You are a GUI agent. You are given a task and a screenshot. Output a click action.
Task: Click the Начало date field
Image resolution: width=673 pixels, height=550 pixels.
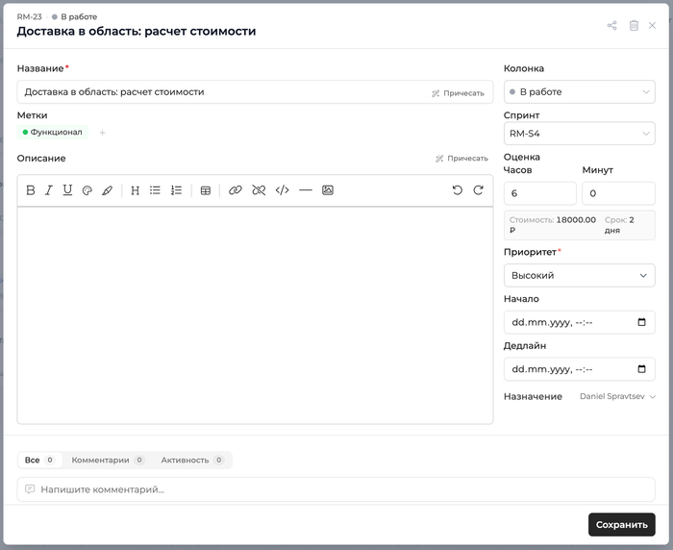(580, 322)
